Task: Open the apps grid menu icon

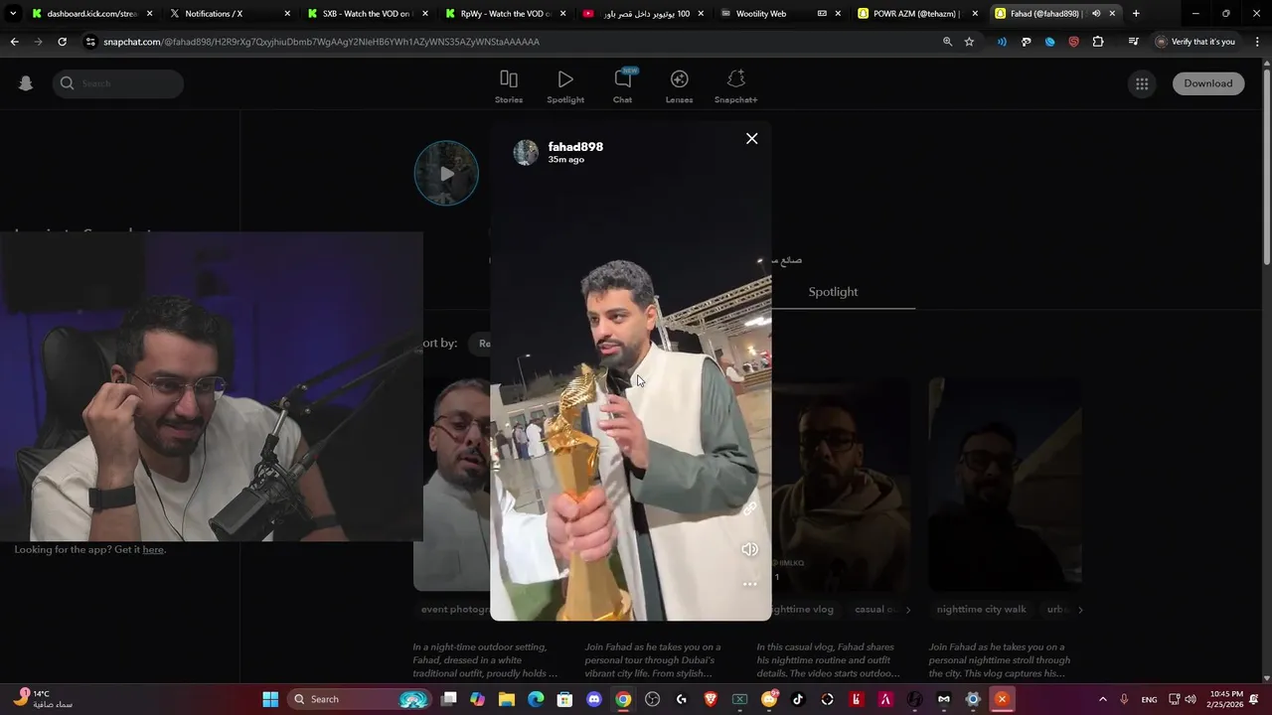Action: [x=1142, y=84]
